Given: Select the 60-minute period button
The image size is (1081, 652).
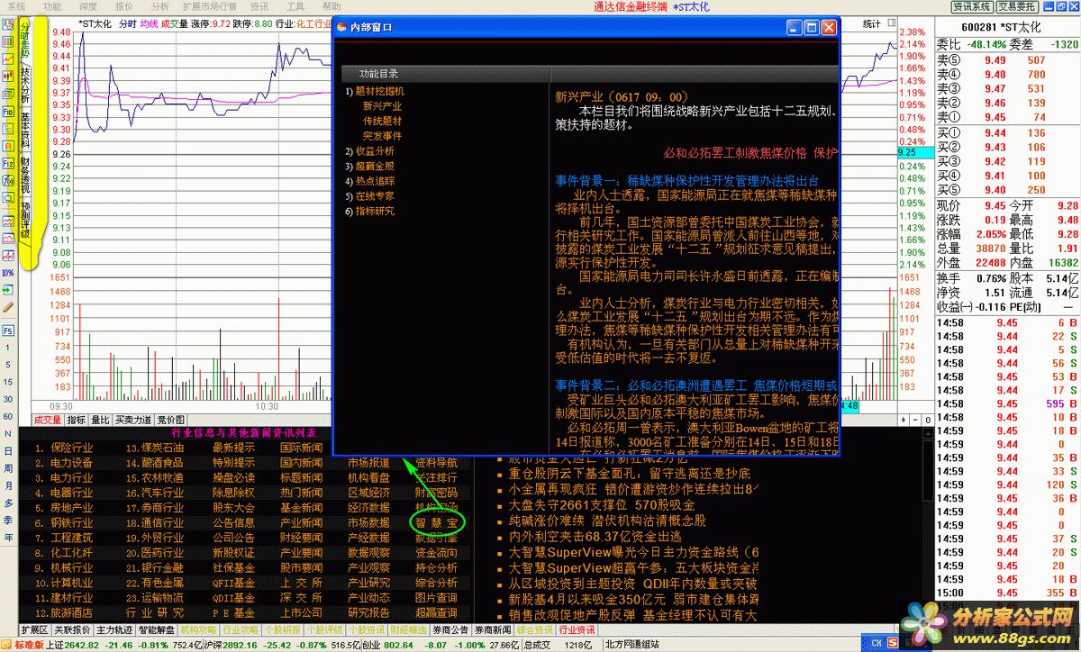Looking at the screenshot, I should tap(8, 417).
